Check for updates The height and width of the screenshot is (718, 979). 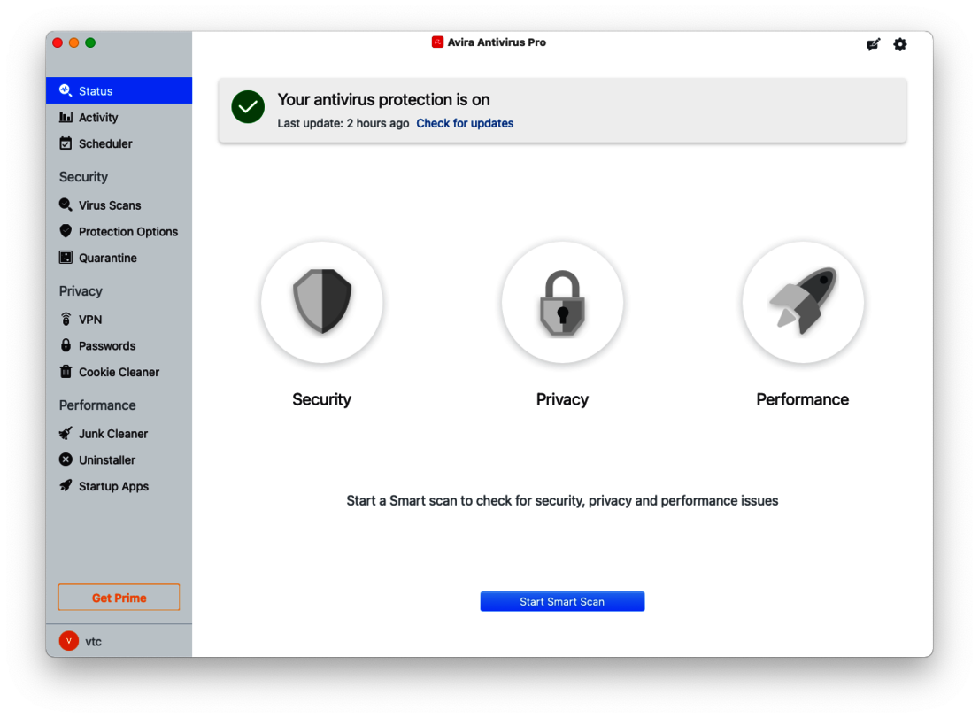click(465, 123)
